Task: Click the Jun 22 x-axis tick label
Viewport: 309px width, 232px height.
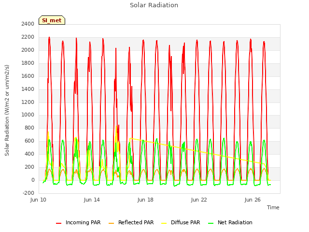Action: pyautogui.click(x=199, y=200)
